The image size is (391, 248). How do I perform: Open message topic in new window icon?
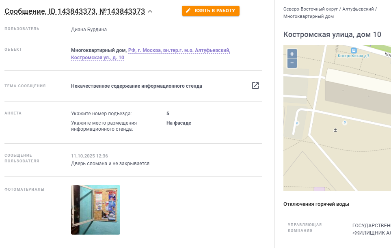click(x=255, y=86)
